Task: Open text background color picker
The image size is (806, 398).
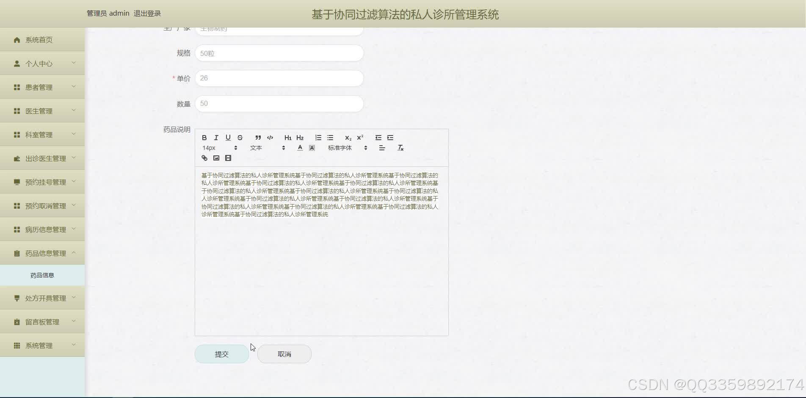Action: 312,148
